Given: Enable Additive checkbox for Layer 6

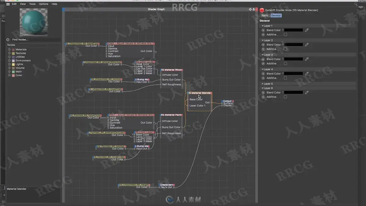Looking at the screenshot, I should pos(285,97).
